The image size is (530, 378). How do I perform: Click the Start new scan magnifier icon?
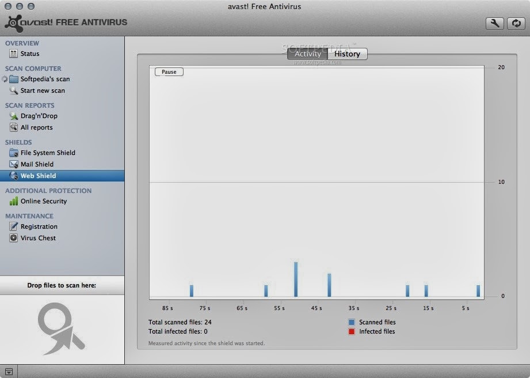pos(13,90)
